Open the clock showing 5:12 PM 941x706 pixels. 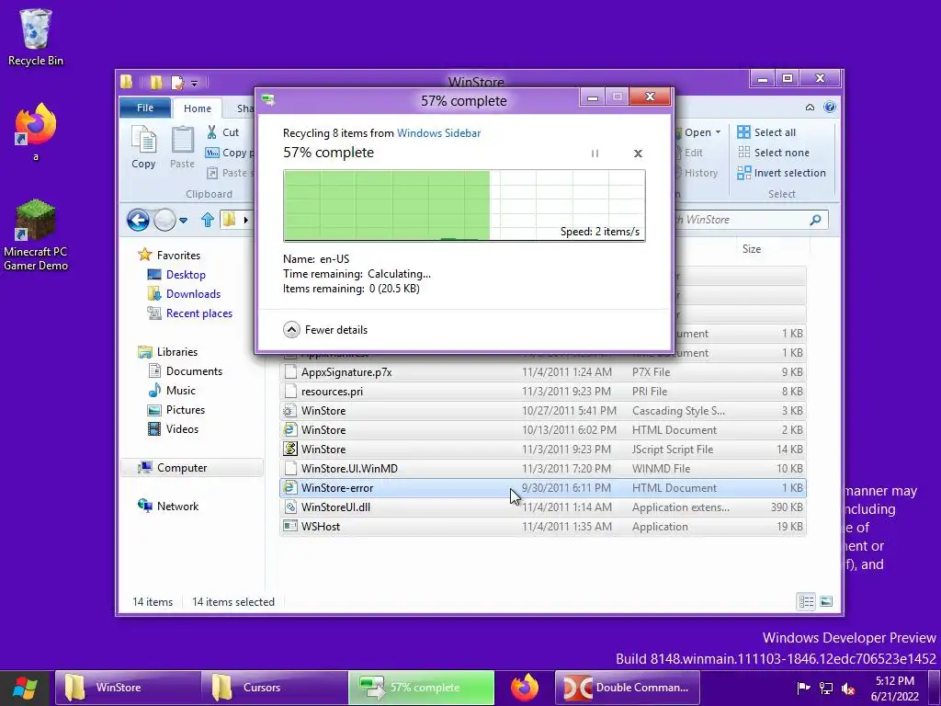895,688
